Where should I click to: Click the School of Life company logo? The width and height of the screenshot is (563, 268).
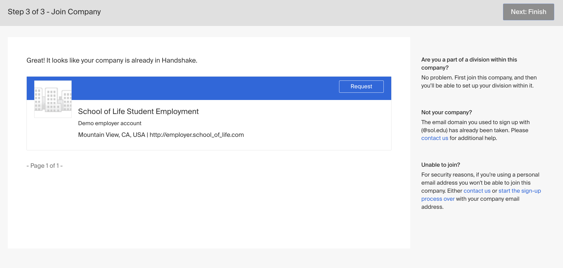(x=53, y=99)
